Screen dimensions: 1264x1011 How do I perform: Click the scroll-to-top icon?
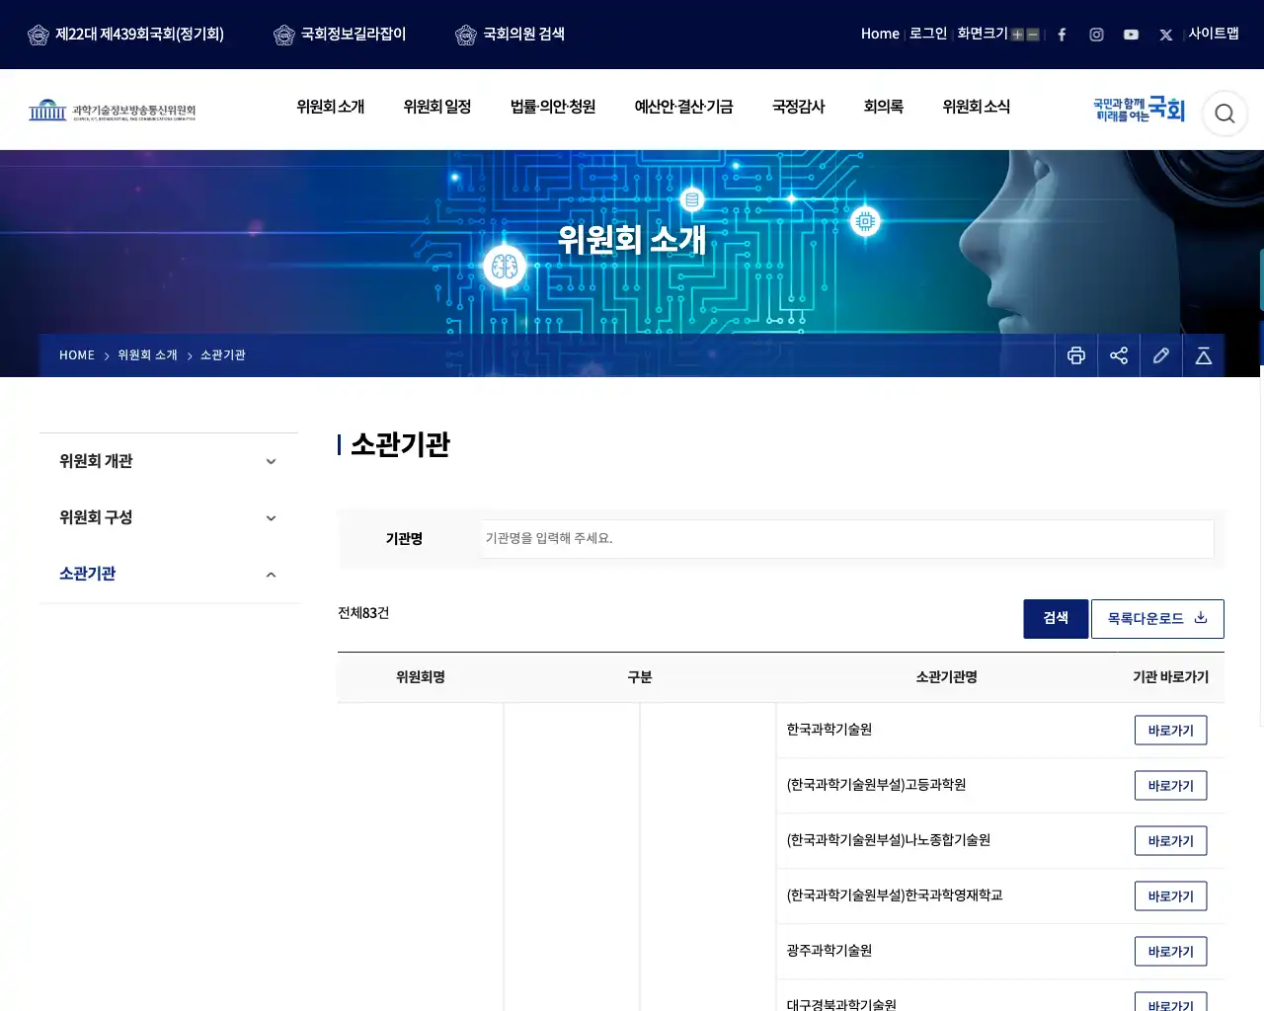point(1204,355)
